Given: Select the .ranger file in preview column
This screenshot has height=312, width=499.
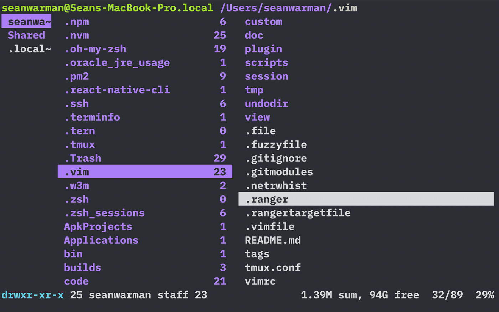Looking at the screenshot, I should (266, 199).
